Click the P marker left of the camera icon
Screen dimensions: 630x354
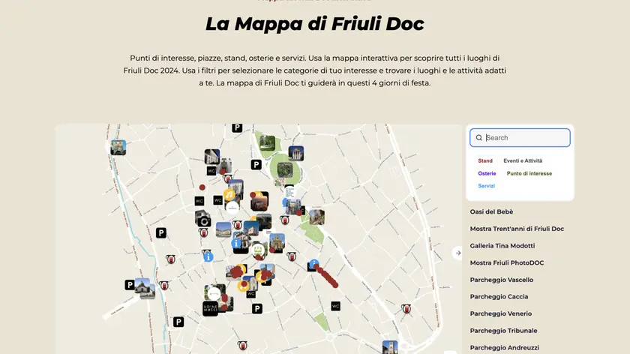click(x=161, y=232)
